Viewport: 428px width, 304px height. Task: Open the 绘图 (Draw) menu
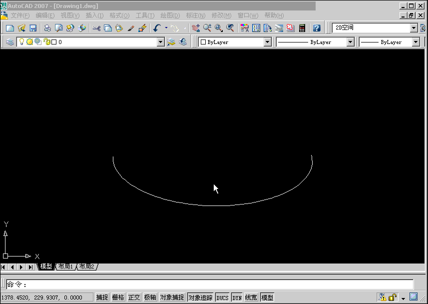coord(170,15)
